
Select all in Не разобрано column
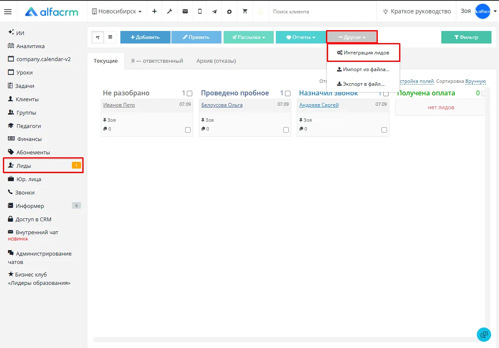190,94
